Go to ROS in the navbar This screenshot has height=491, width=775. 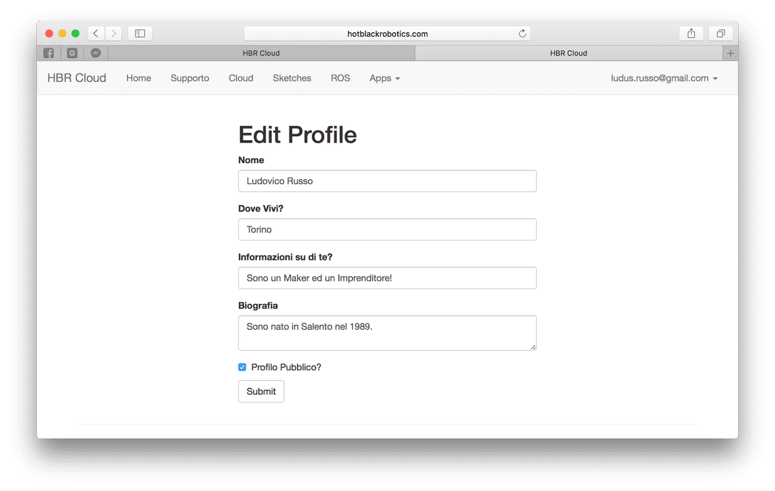click(x=340, y=78)
